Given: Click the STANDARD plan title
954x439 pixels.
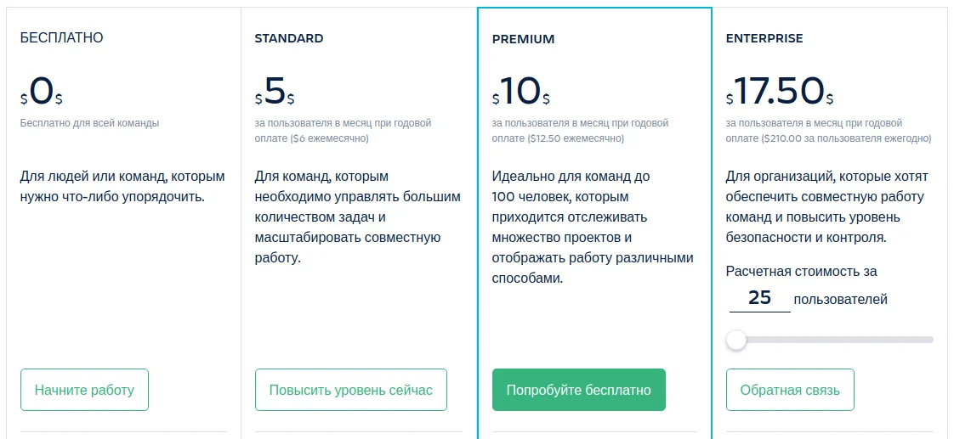Looking at the screenshot, I should click(289, 38).
